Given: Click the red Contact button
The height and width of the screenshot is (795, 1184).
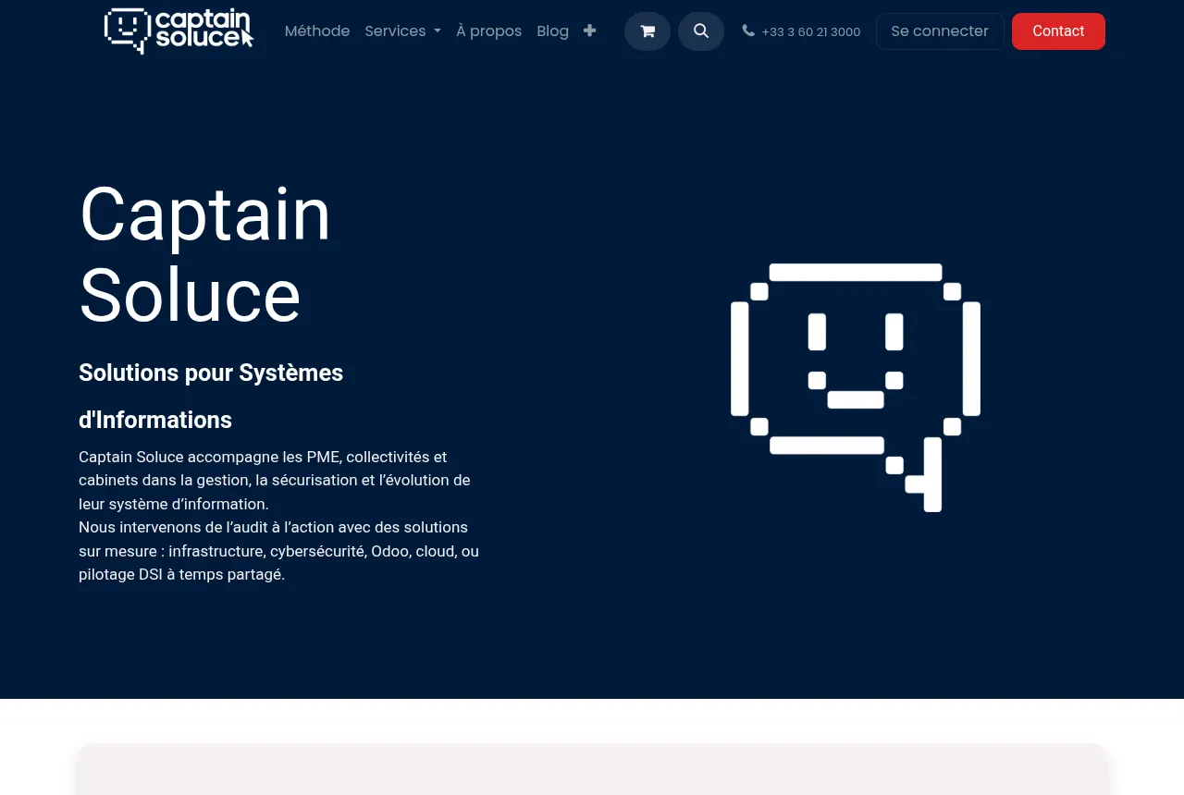Looking at the screenshot, I should pyautogui.click(x=1058, y=31).
